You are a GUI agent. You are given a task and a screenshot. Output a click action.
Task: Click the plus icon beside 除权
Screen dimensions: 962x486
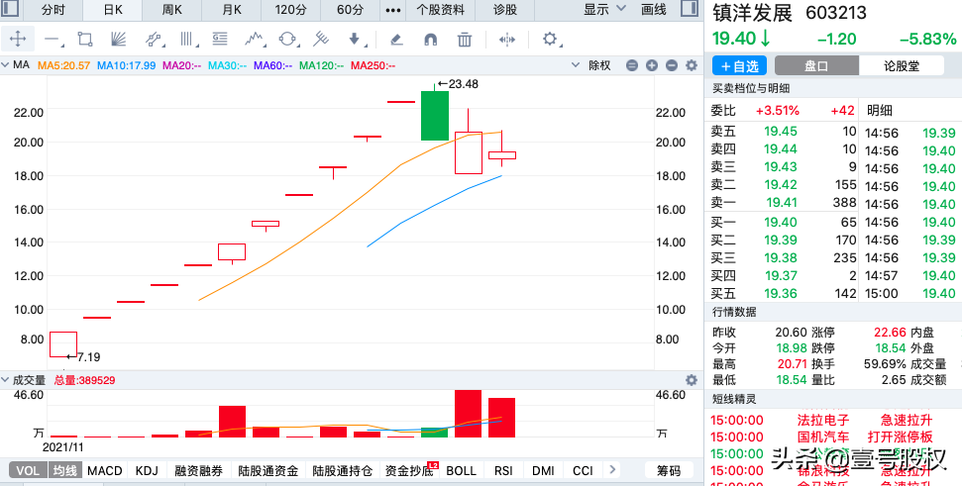[x=652, y=65]
